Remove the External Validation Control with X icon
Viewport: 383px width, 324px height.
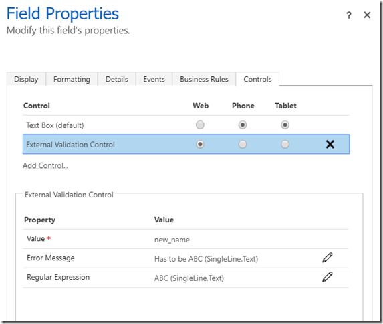pyautogui.click(x=330, y=145)
